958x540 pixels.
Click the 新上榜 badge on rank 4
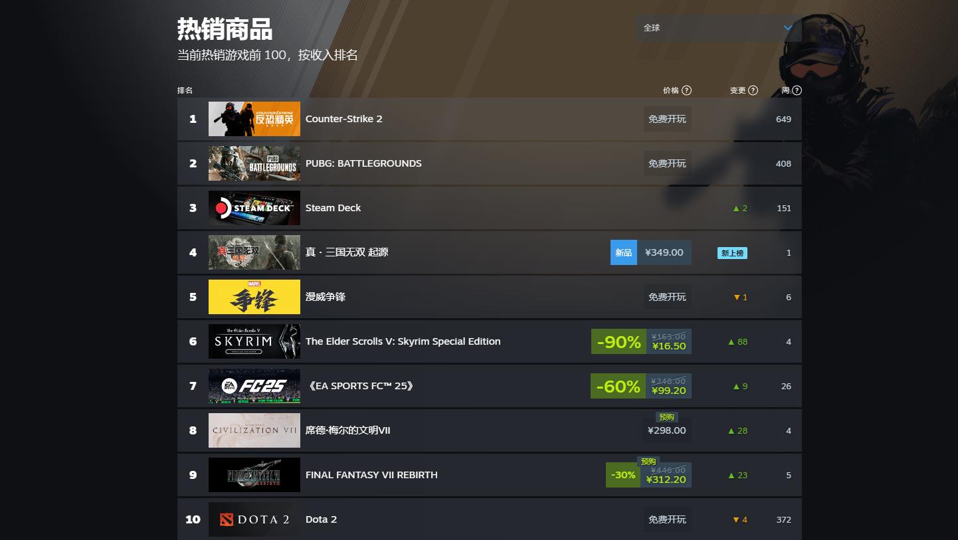point(732,252)
